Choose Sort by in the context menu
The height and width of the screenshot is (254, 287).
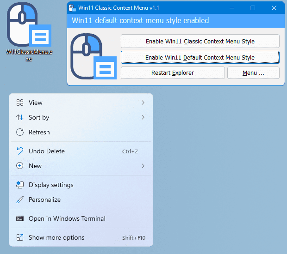pos(81,117)
